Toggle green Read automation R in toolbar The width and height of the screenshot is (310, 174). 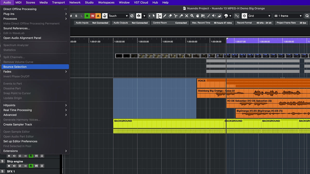click(x=87, y=16)
